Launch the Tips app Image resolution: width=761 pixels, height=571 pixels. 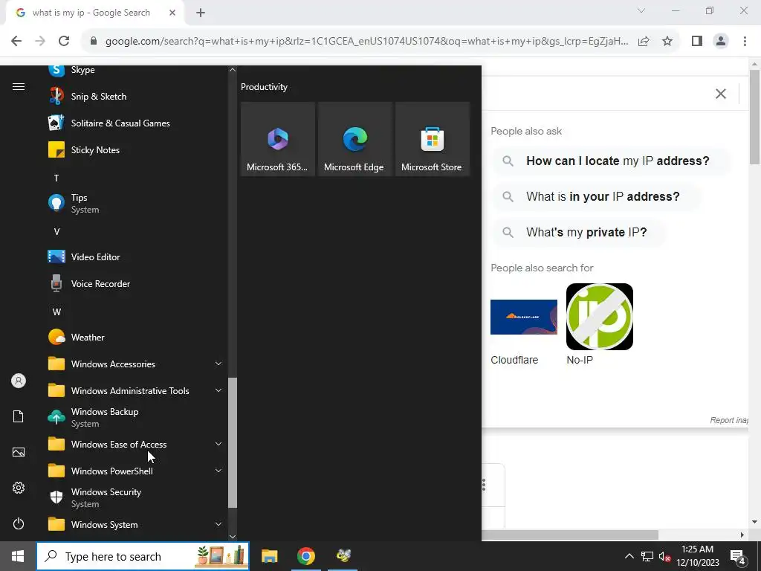pos(135,204)
